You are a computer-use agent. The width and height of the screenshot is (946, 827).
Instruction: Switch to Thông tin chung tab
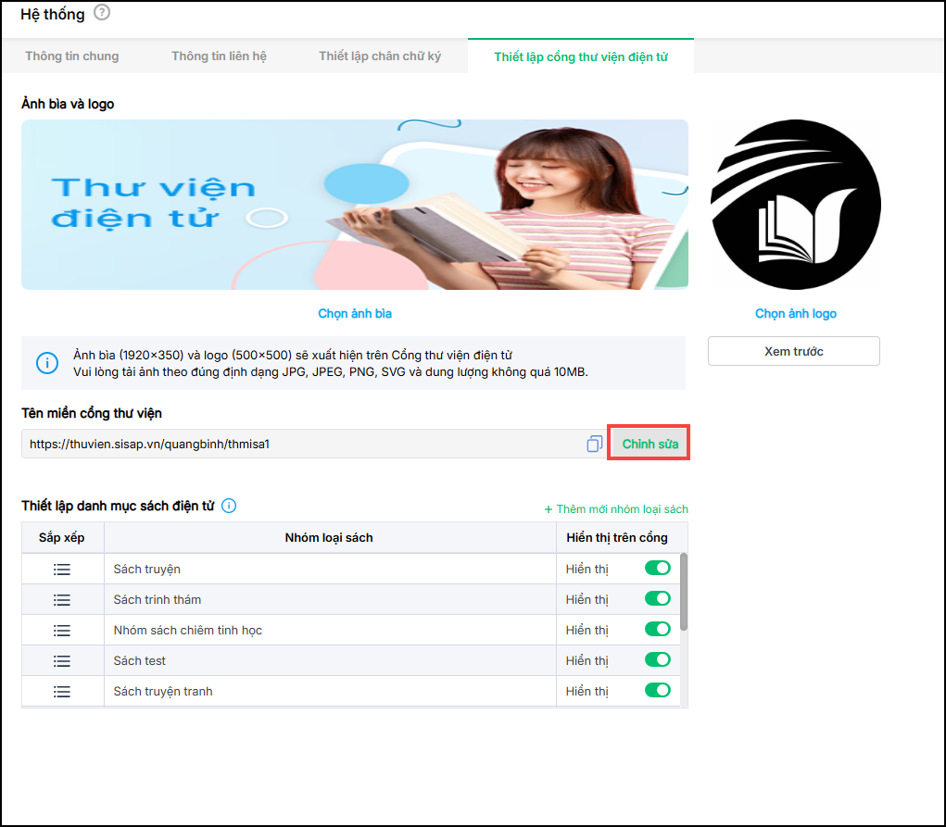(x=72, y=56)
